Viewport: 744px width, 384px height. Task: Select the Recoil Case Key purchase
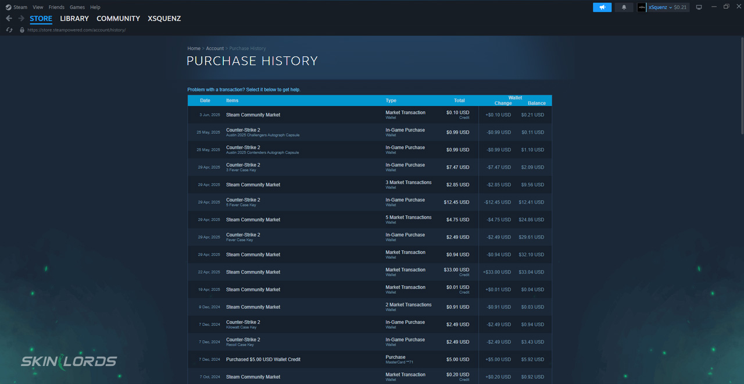click(370, 342)
